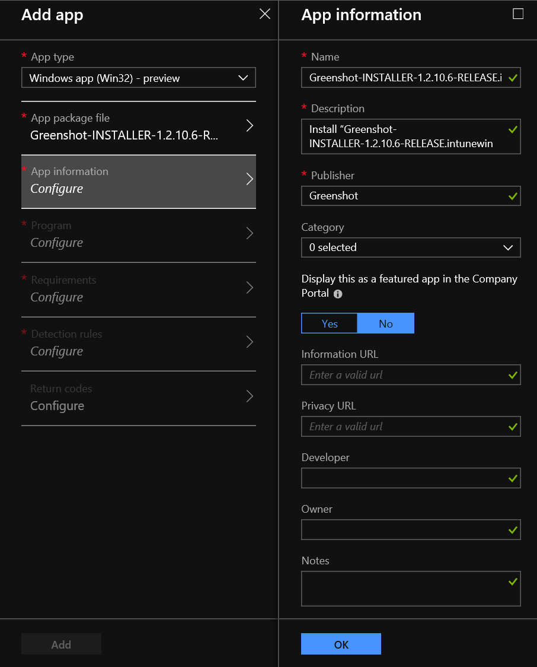Click the Add button

point(61,644)
